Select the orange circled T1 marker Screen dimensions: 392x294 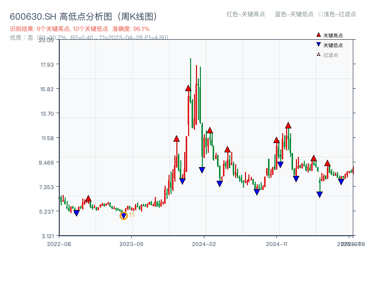tap(123, 215)
